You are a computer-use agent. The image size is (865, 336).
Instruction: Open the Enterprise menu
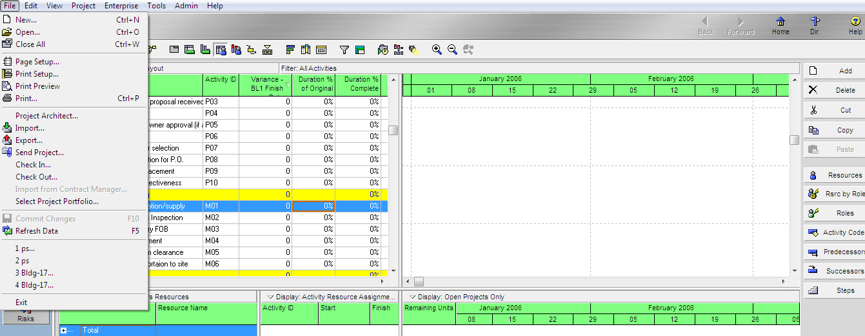pos(121,6)
